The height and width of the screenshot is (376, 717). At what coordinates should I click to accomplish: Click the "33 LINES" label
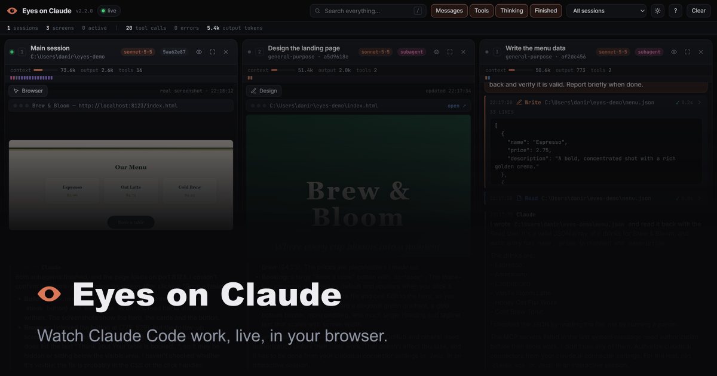click(x=501, y=112)
